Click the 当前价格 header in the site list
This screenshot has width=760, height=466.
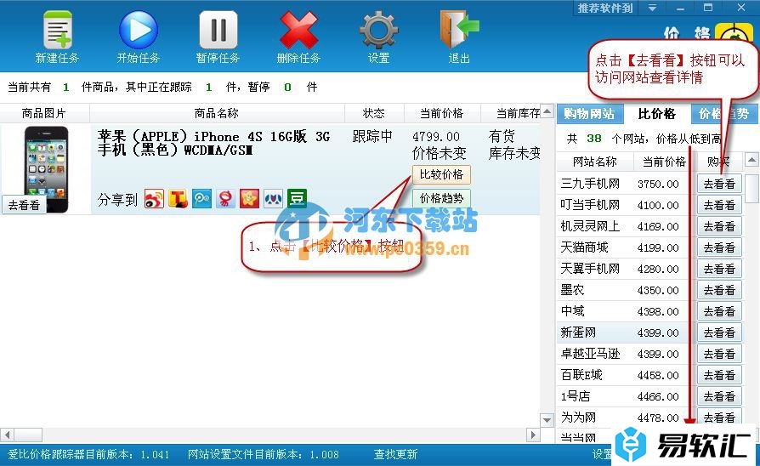[x=664, y=162]
